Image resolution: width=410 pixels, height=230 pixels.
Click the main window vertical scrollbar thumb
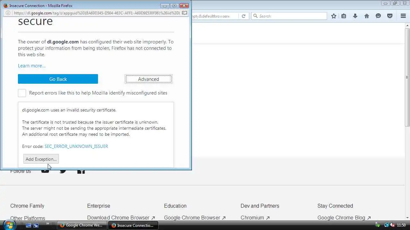407,77
